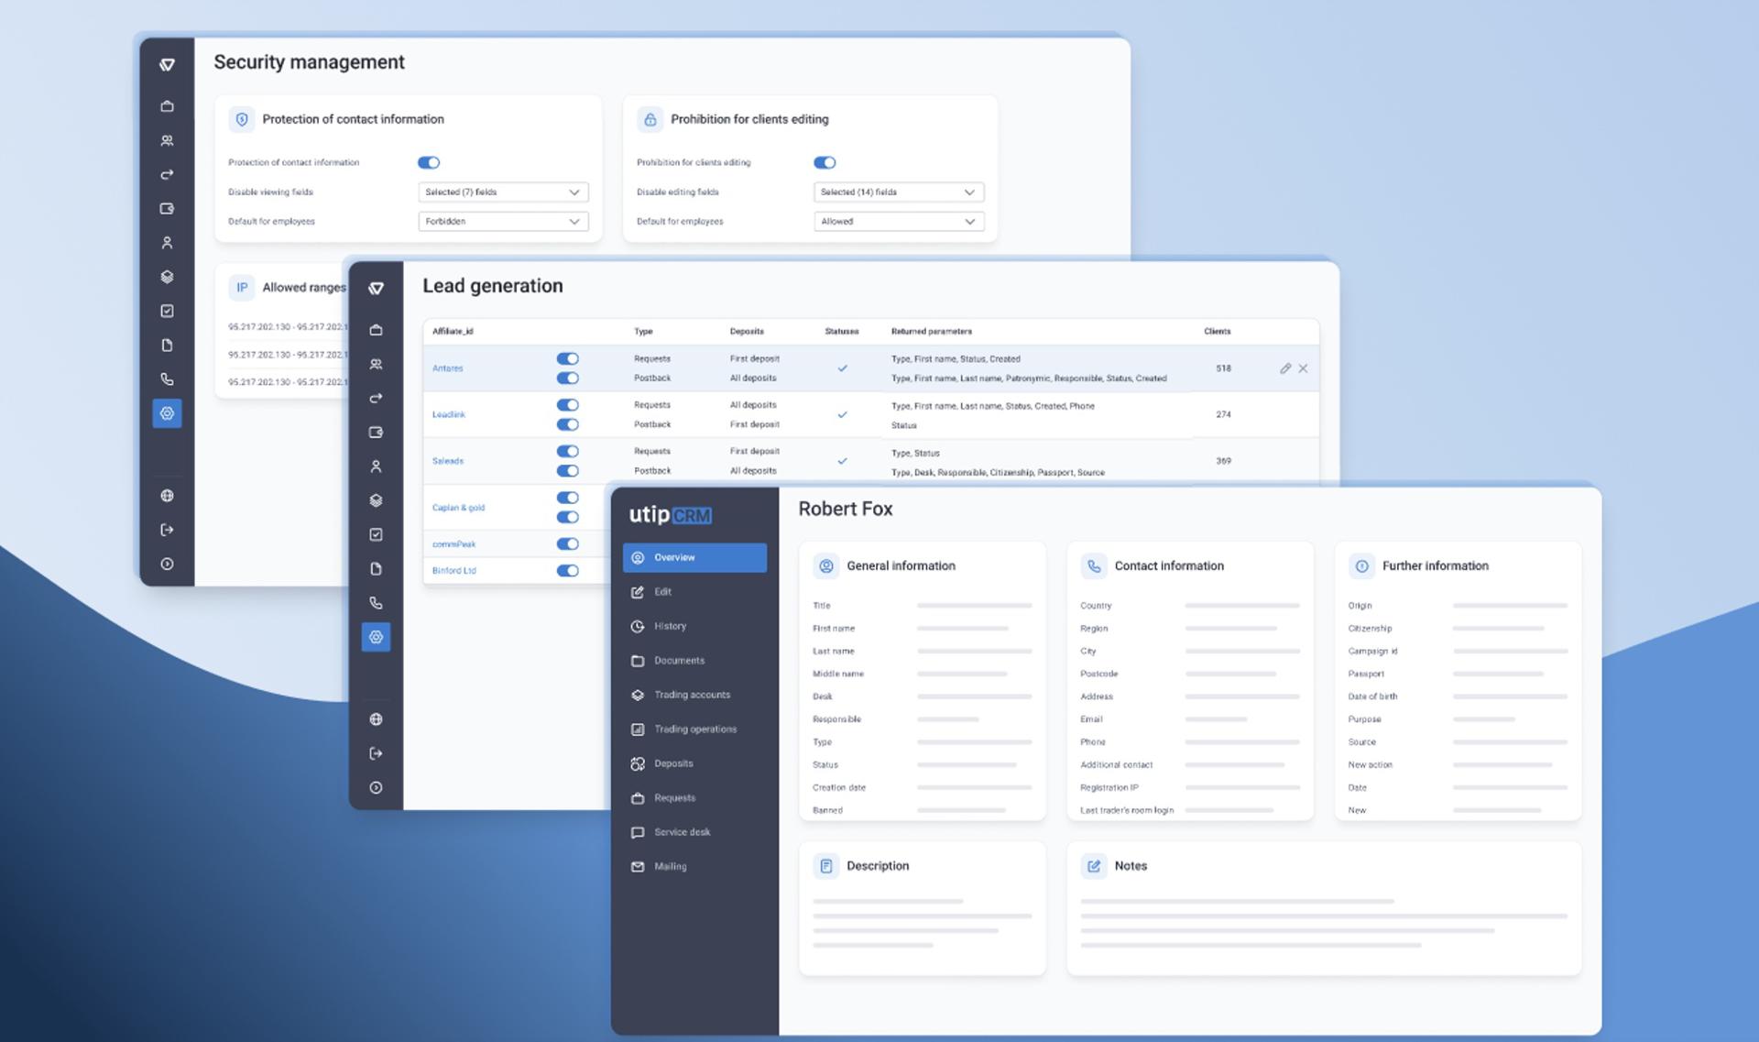The image size is (1759, 1042).
Task: Open the Documents section icon
Action: 638,660
